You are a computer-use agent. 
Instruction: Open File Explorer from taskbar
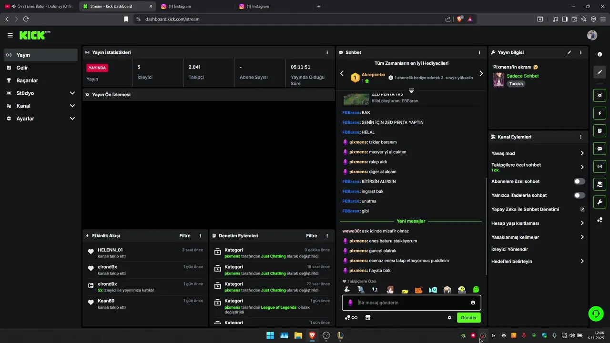coord(298,335)
